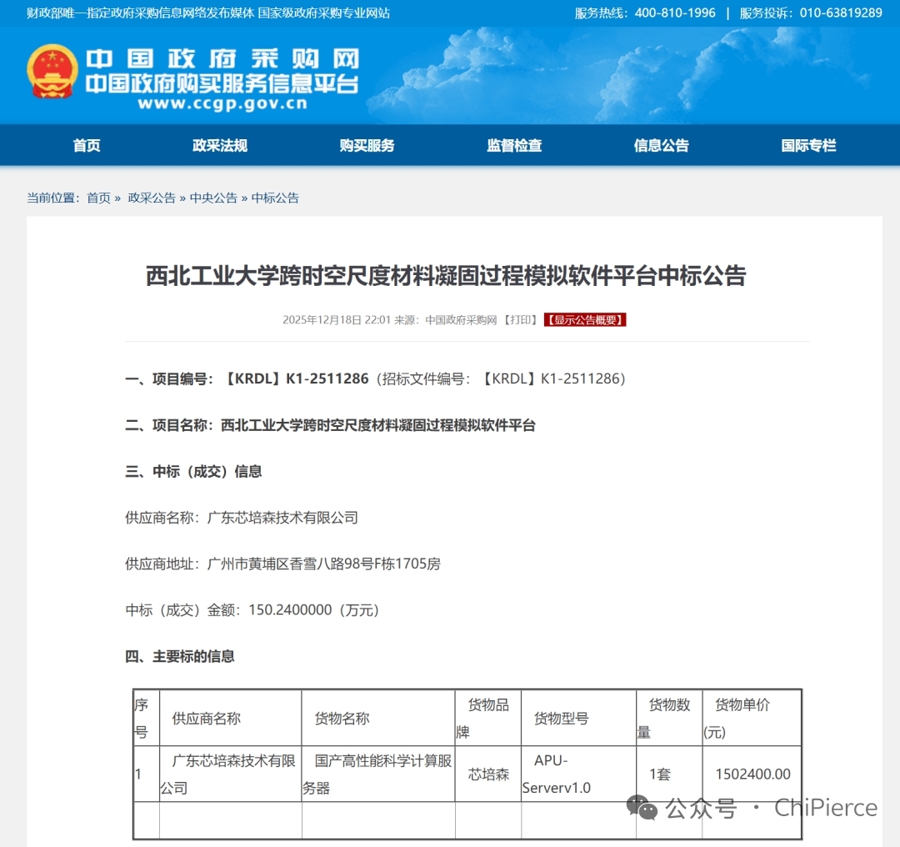Select 国际专栏 in the navigation bar
Viewport: 900px width, 847px height.
[x=808, y=145]
